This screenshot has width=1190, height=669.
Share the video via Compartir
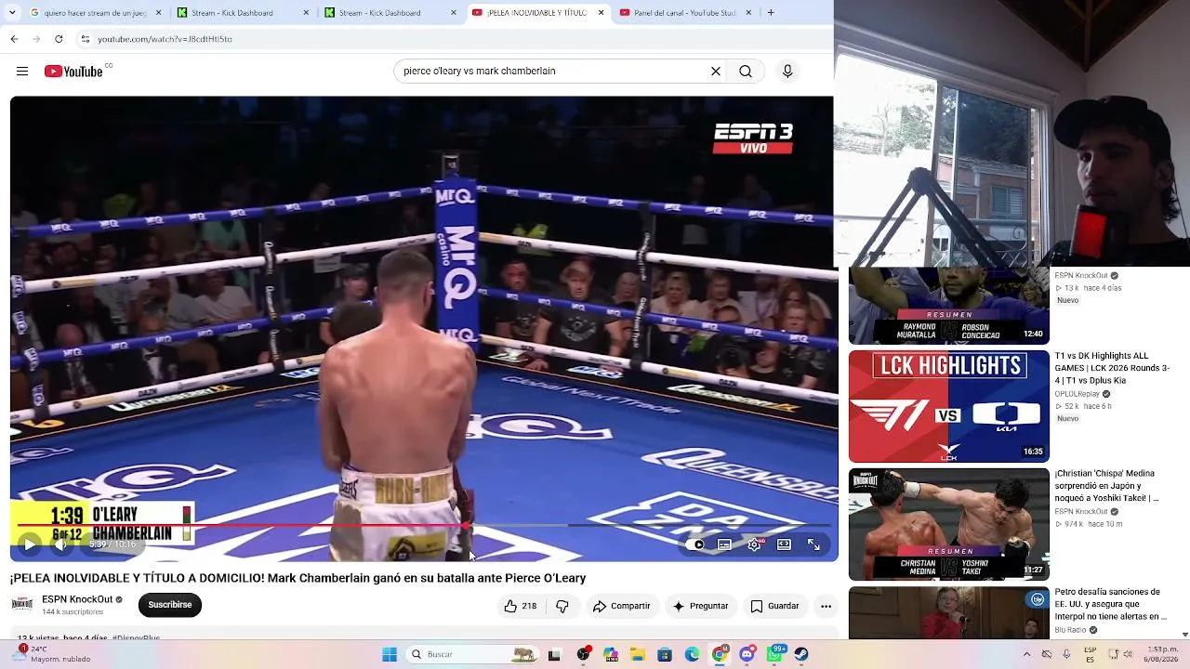click(x=622, y=606)
